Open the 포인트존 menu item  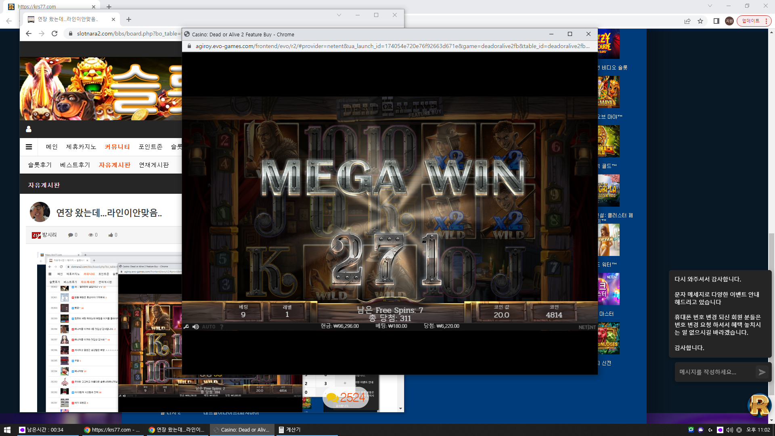[151, 147]
